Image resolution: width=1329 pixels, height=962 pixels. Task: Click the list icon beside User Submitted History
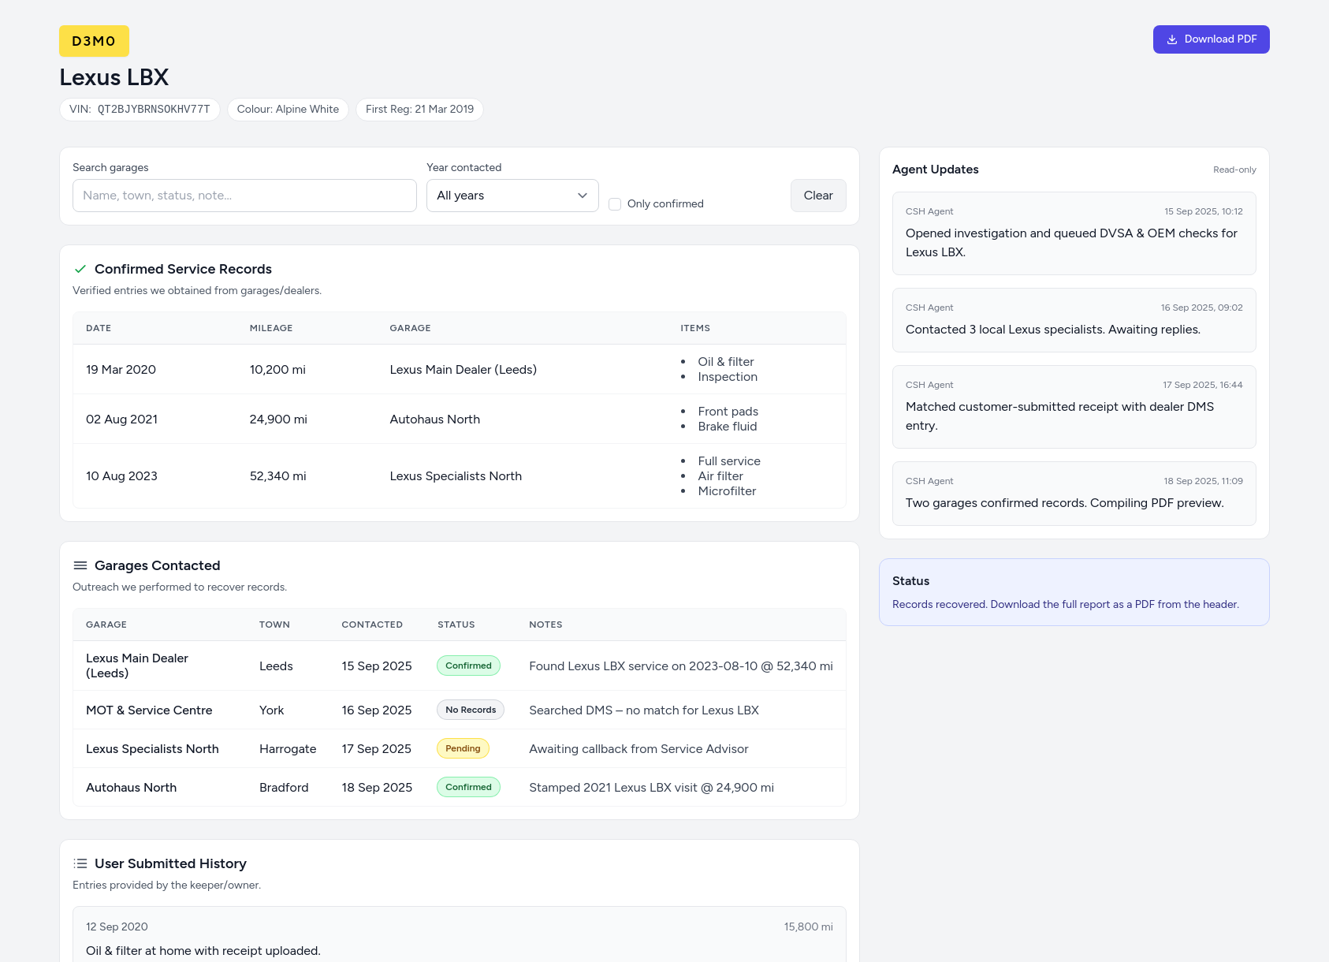[x=80, y=863]
